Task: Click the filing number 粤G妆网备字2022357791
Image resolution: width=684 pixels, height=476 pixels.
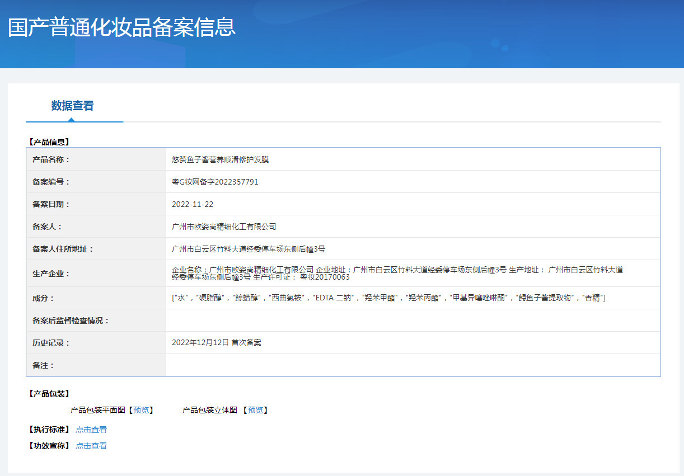Action: 215,182
